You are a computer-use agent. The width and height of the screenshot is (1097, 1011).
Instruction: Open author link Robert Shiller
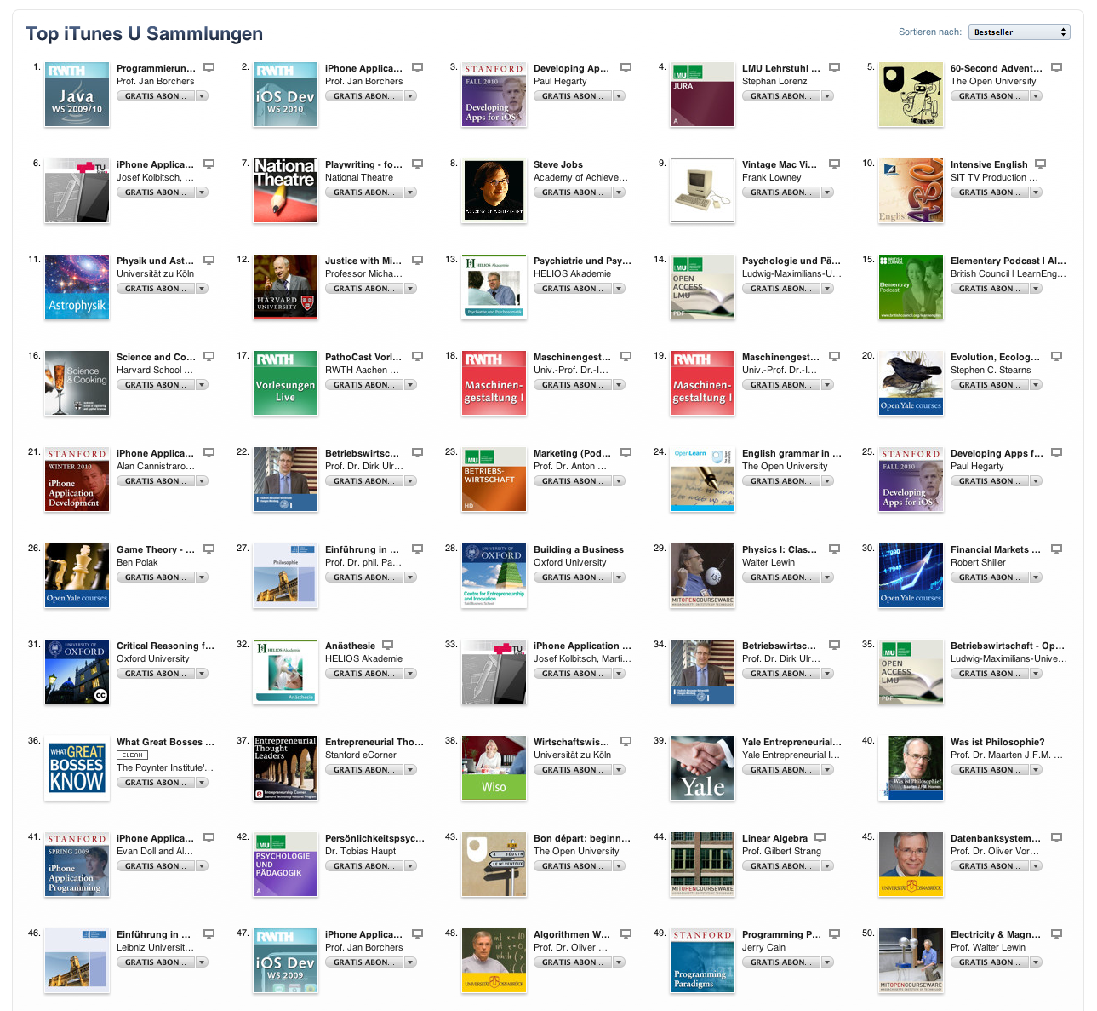tap(978, 562)
